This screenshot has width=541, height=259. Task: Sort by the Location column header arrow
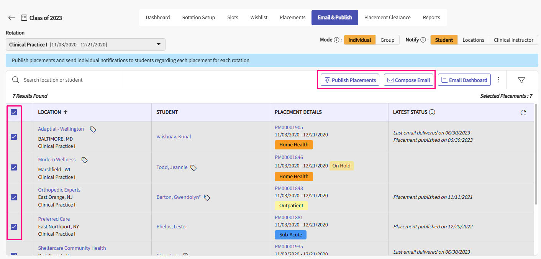pyautogui.click(x=66, y=112)
